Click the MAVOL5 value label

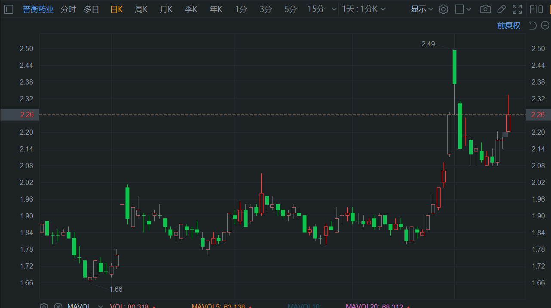point(218,306)
